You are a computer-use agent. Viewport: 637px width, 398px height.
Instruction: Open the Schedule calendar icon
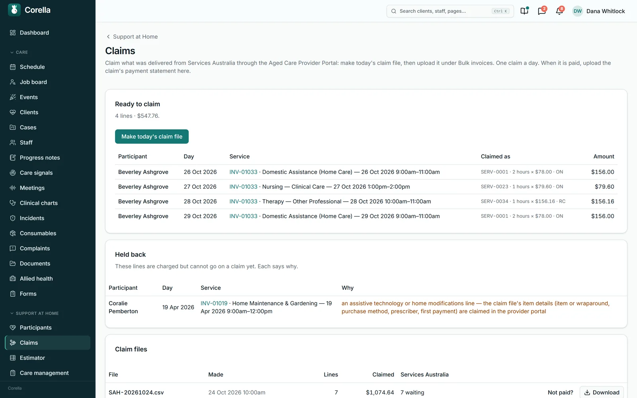[13, 67]
